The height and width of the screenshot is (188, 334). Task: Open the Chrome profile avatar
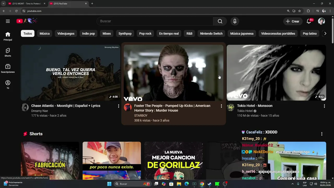click(324, 11)
